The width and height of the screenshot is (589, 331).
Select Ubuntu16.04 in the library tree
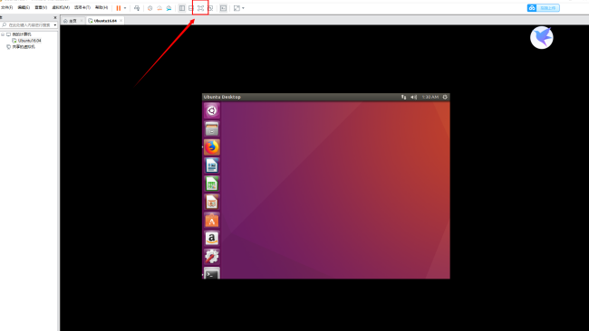click(x=29, y=41)
